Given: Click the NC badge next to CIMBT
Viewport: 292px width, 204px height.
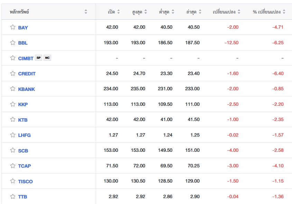Looking at the screenshot, I should pos(47,58).
